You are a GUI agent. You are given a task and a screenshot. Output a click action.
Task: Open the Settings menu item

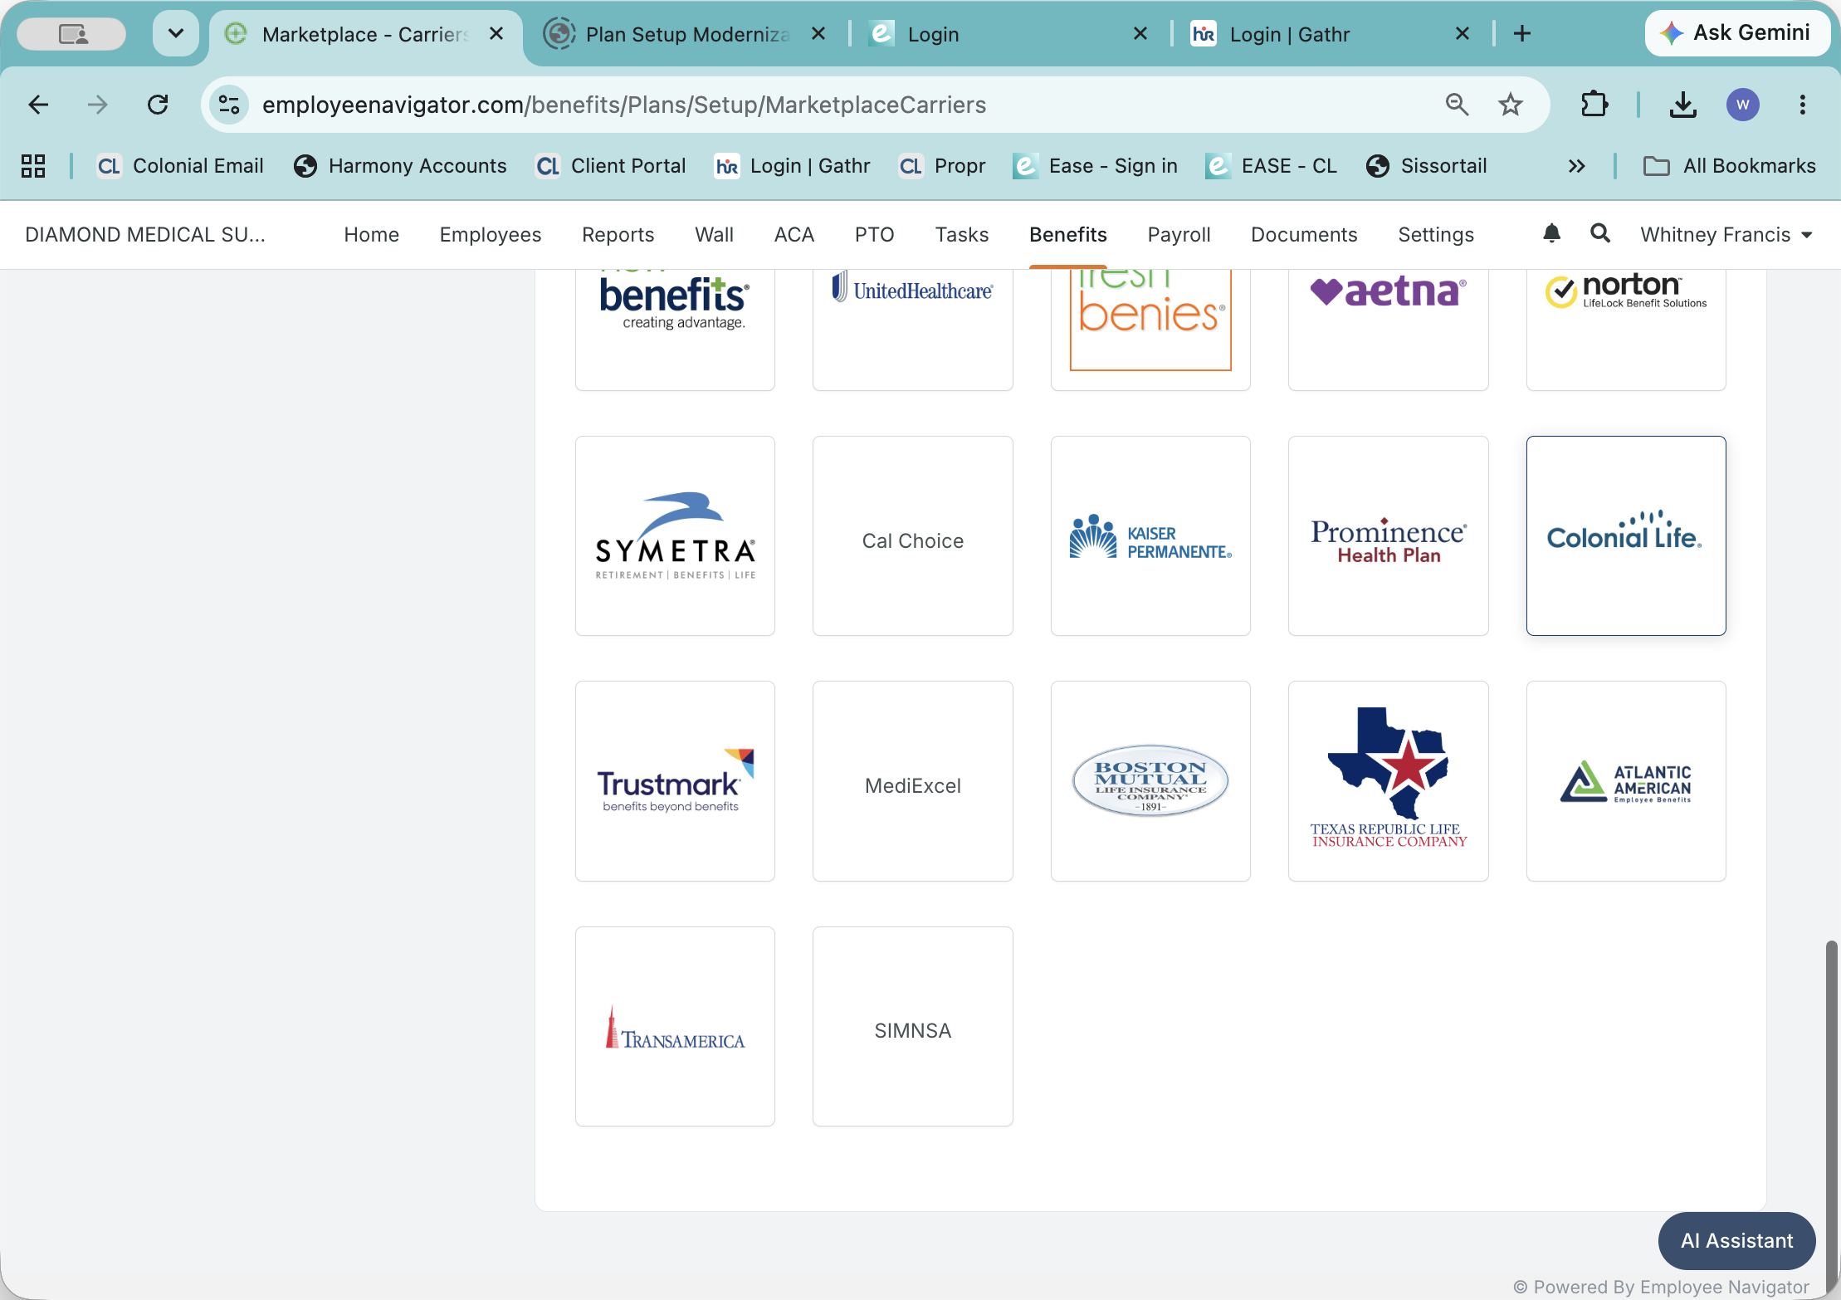point(1436,235)
